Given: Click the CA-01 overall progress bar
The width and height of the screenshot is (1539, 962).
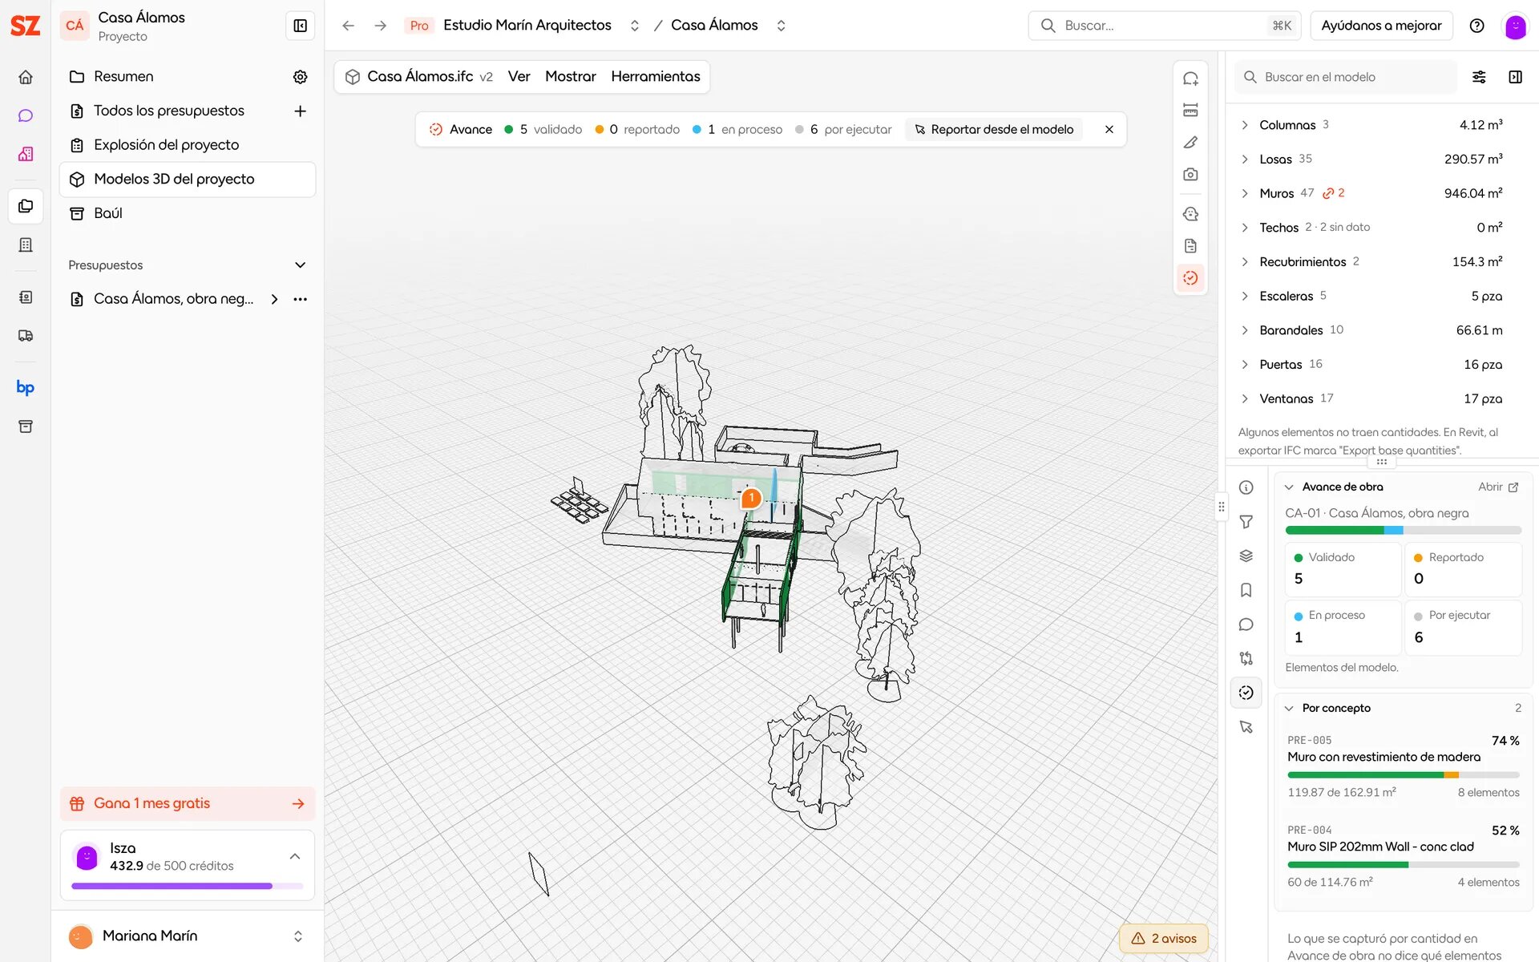Looking at the screenshot, I should (x=1404, y=531).
